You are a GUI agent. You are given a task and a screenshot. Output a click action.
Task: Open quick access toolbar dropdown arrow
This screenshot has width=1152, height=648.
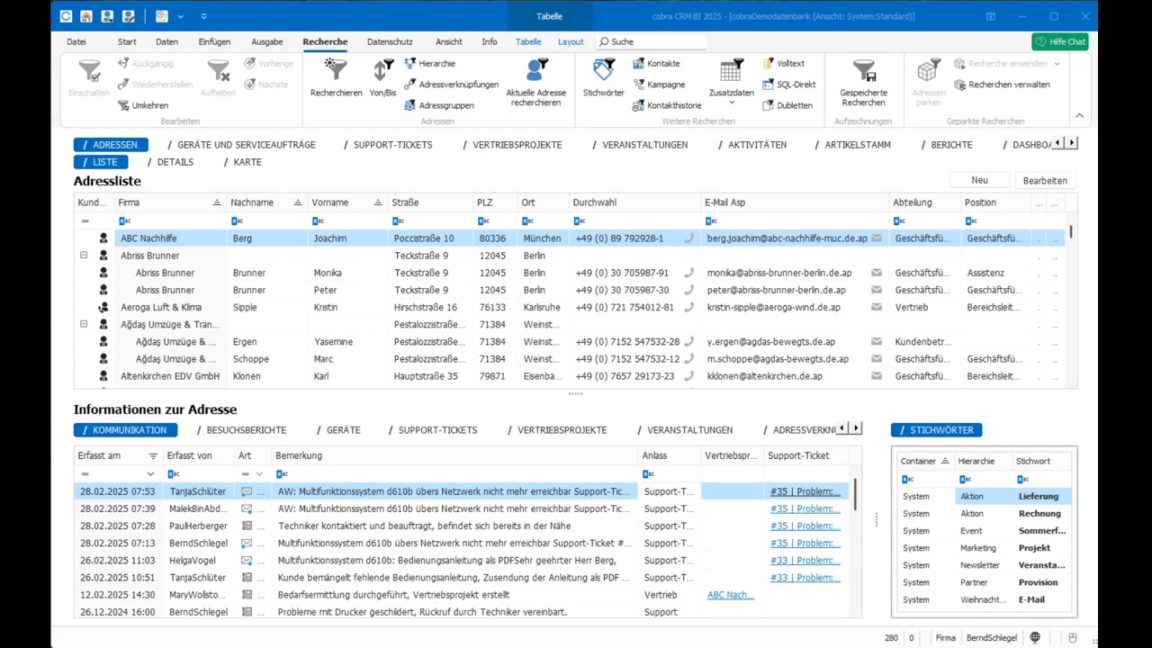[x=203, y=16]
